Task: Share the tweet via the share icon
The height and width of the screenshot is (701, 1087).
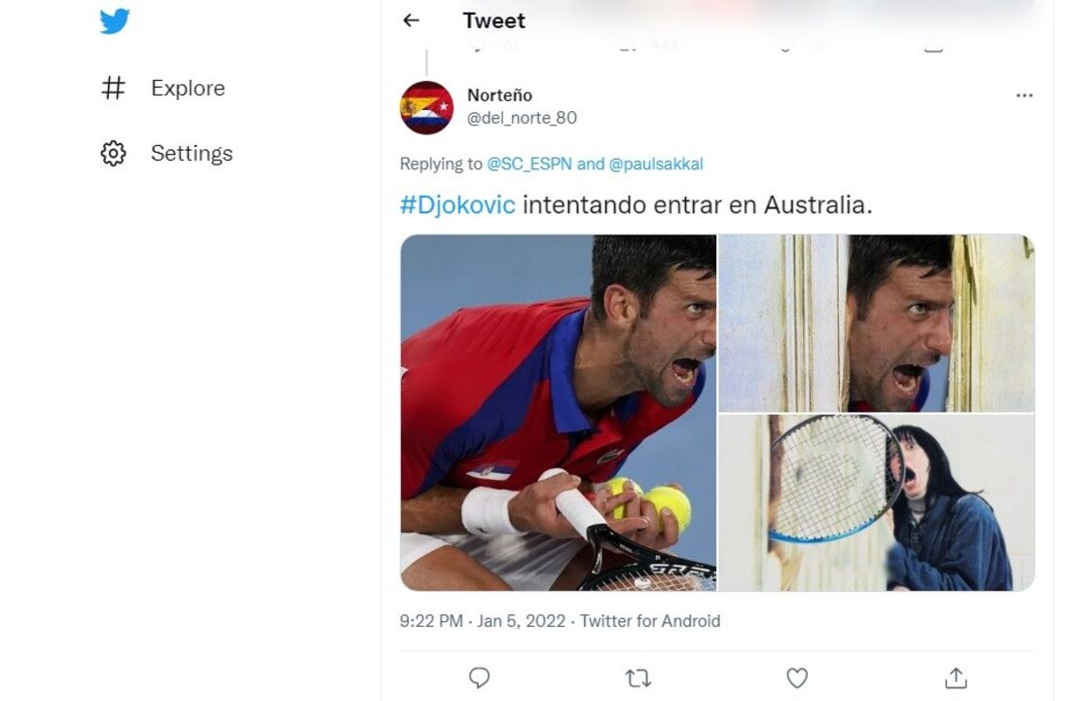Action: (x=956, y=678)
